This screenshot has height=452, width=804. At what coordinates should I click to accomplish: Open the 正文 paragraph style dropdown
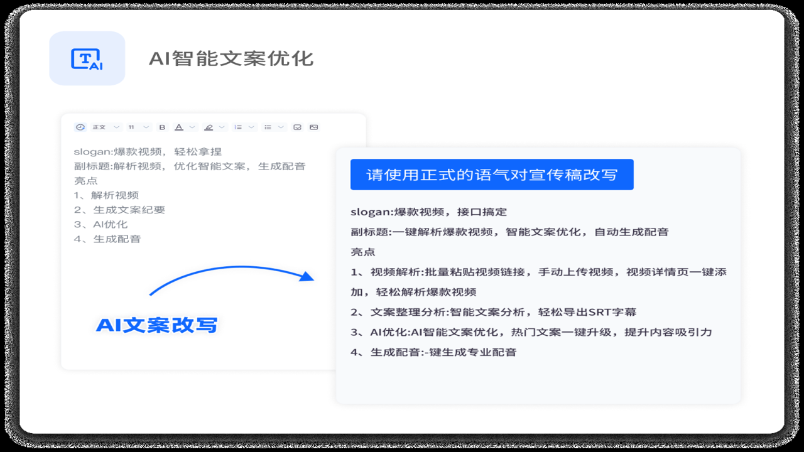[x=106, y=127]
